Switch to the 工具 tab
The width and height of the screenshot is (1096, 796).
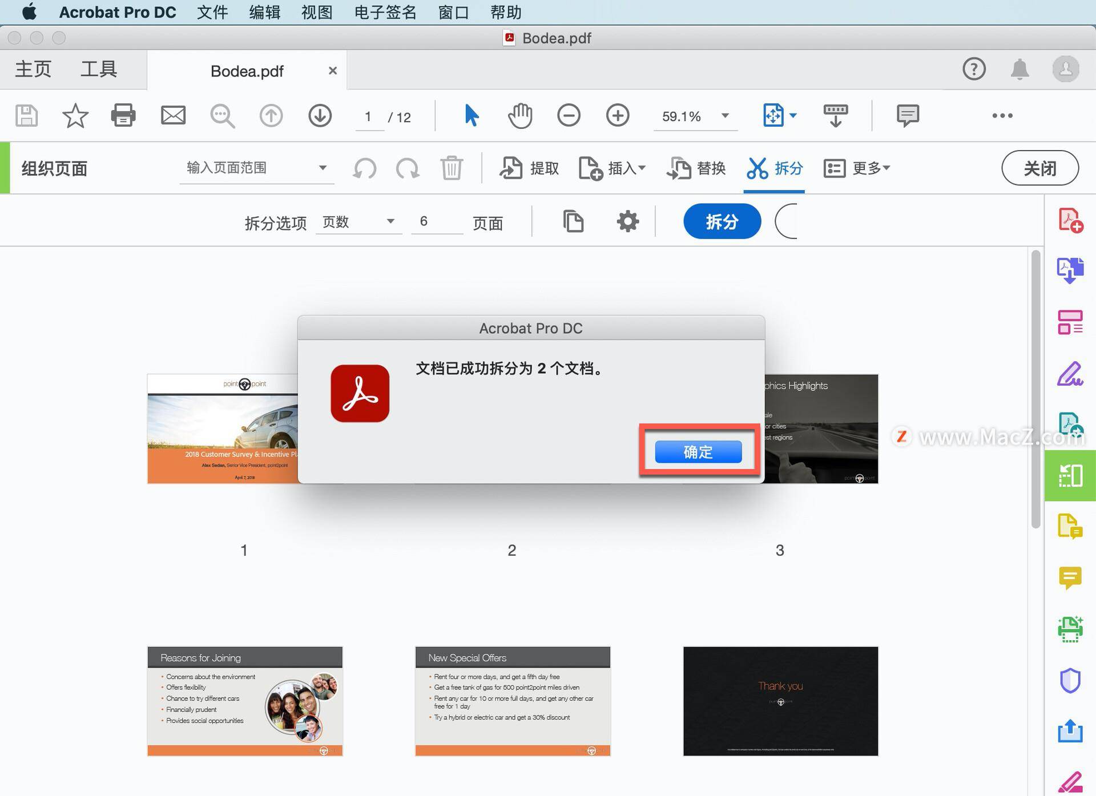(x=99, y=68)
